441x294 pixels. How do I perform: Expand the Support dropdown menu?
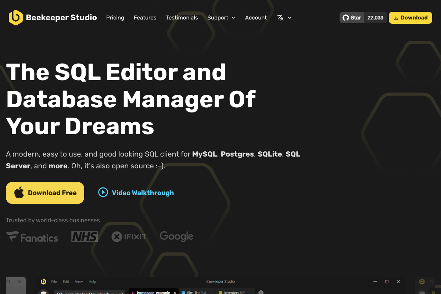(221, 18)
